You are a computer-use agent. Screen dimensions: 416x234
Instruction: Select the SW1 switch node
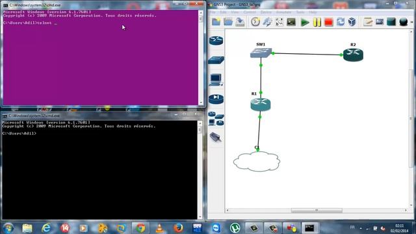(261, 53)
